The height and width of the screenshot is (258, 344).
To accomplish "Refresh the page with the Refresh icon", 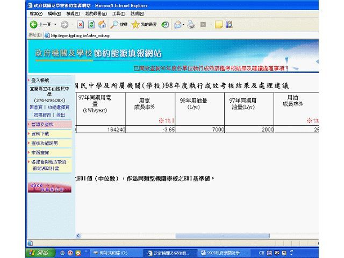I will (91, 25).
